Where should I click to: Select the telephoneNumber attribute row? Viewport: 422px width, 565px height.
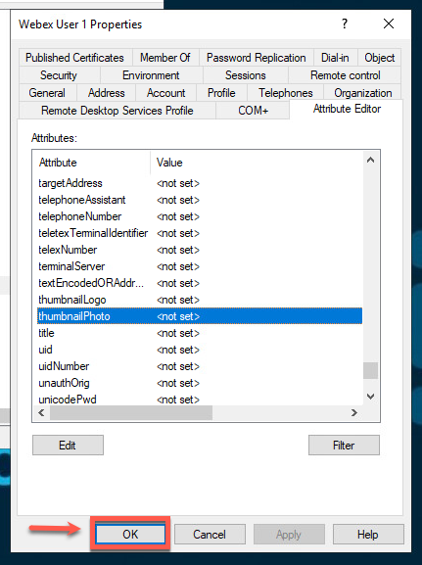click(200, 216)
